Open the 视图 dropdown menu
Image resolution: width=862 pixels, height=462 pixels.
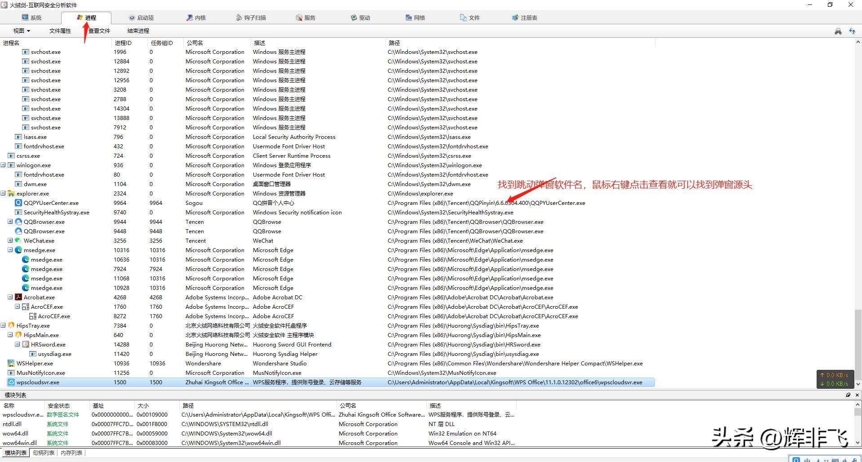click(22, 31)
